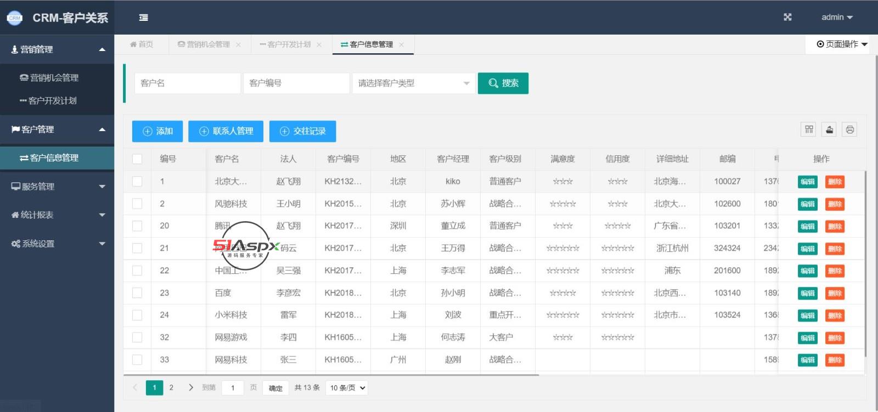Edit the 风驰科技 row
Screen dimensions: 878x412
(x=808, y=204)
